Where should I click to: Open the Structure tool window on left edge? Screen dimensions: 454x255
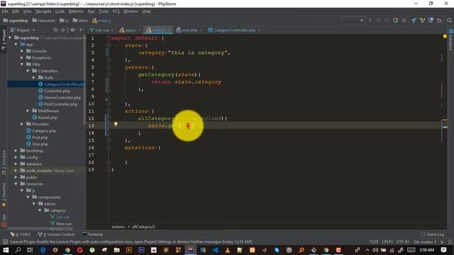click(4, 162)
